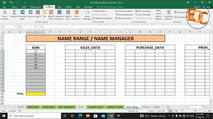Save the workbook via Quick Access icon
This screenshot has width=213, height=119.
(x=4, y=2)
